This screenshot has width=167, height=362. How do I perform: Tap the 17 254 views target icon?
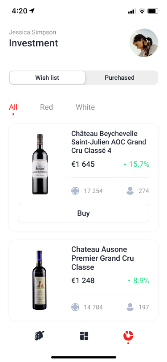(75, 191)
